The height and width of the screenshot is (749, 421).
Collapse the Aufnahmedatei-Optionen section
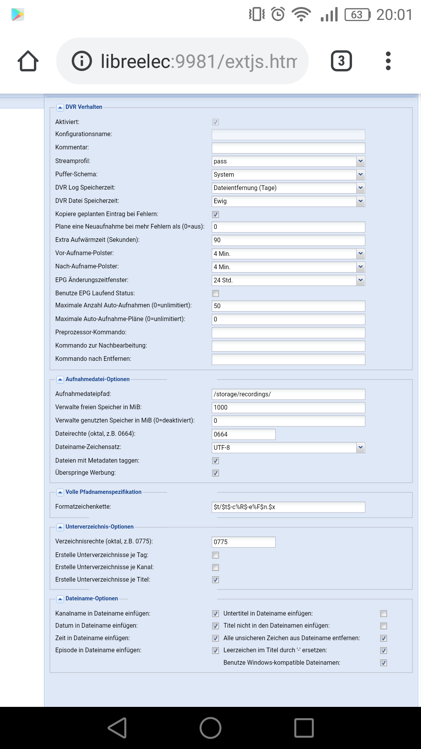[x=60, y=380]
